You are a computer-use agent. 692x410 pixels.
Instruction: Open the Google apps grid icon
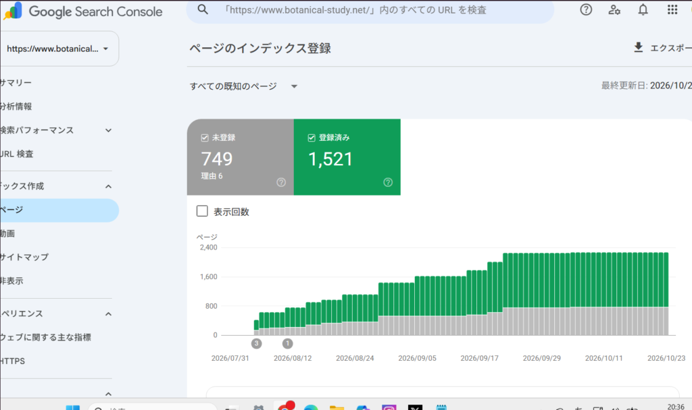(672, 9)
